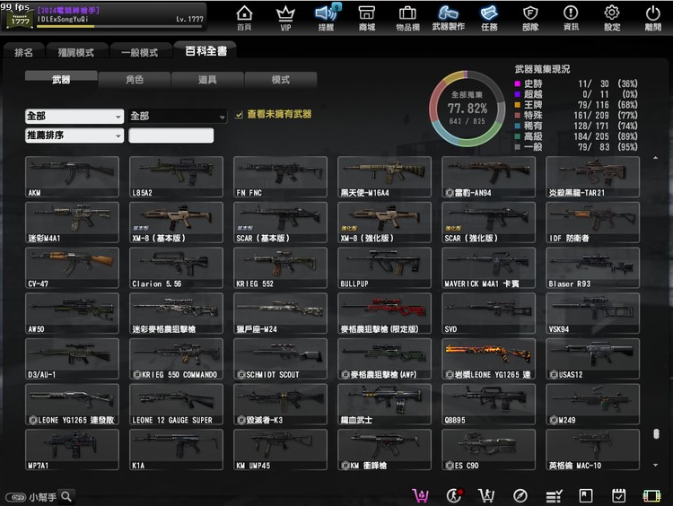This screenshot has width=673, height=506.
Task: Select the M249 machine gun card
Action: 593,405
